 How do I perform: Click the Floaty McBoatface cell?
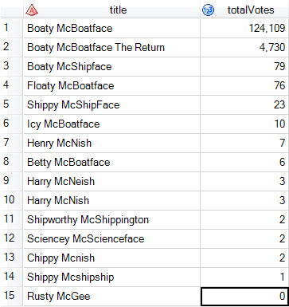[111, 85]
